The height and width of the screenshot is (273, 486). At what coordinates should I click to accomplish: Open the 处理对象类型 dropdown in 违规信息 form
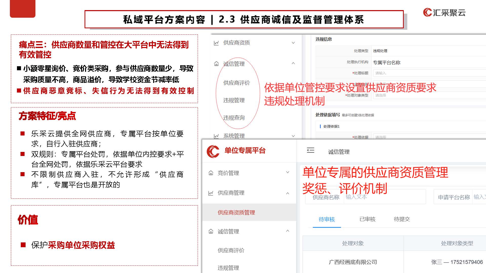(x=429, y=95)
